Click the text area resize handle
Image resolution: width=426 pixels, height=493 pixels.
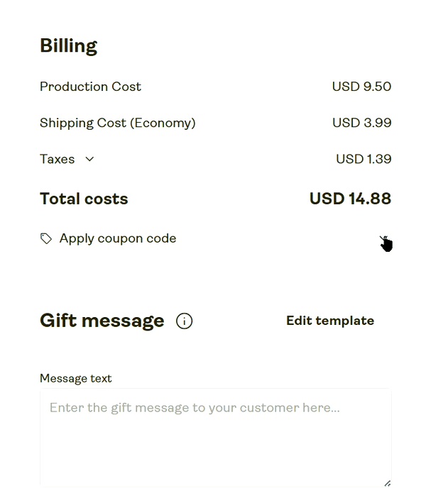(x=387, y=483)
